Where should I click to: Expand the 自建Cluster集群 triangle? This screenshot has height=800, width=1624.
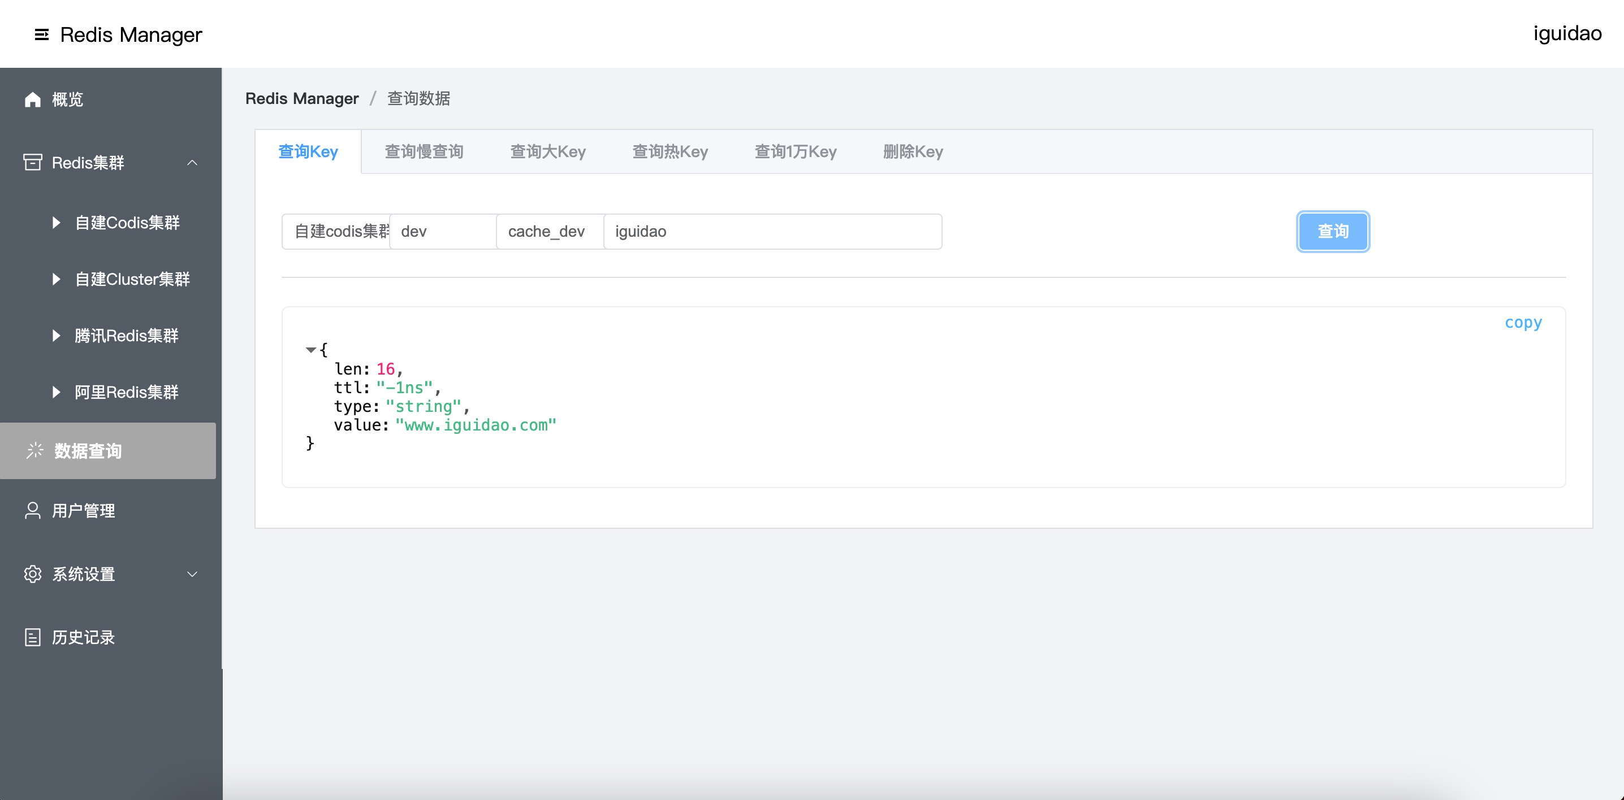(56, 279)
